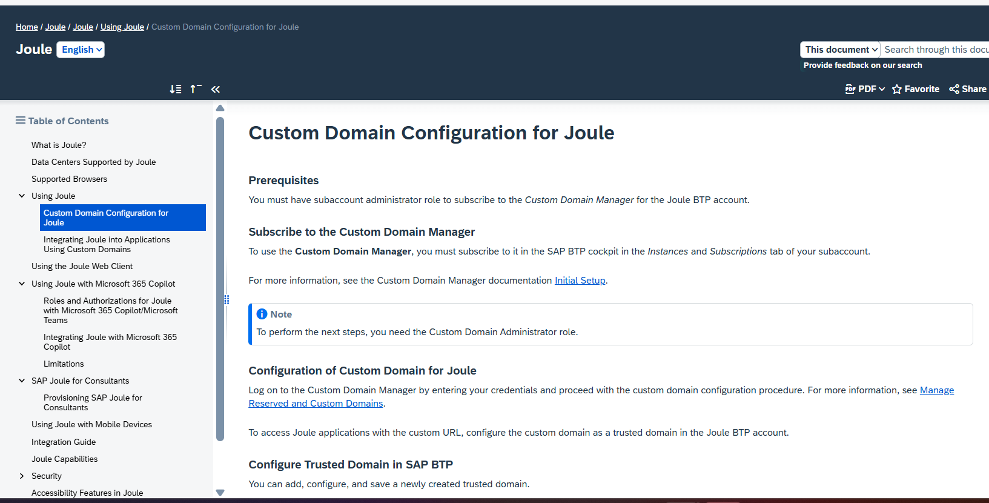Open Joule Capabilities topic

coord(64,459)
